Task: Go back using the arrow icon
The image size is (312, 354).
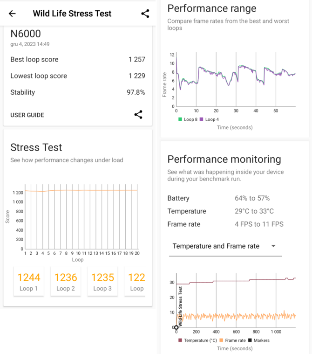Action: [x=12, y=14]
